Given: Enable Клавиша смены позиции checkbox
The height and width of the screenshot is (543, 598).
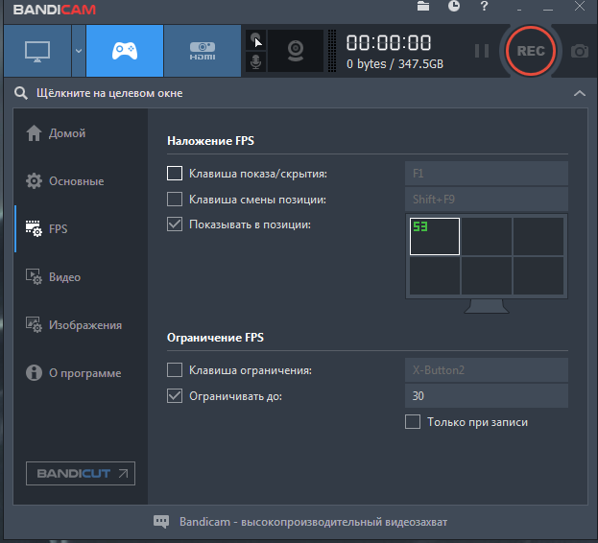Looking at the screenshot, I should [175, 199].
